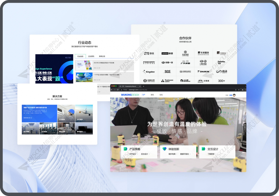Click the 广汽丰田 partner logo
Viewport: 279px width, 196px height.
[x=185, y=62]
